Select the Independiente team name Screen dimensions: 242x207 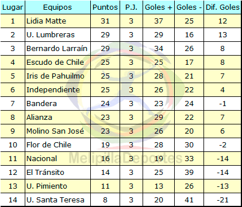click(53, 90)
